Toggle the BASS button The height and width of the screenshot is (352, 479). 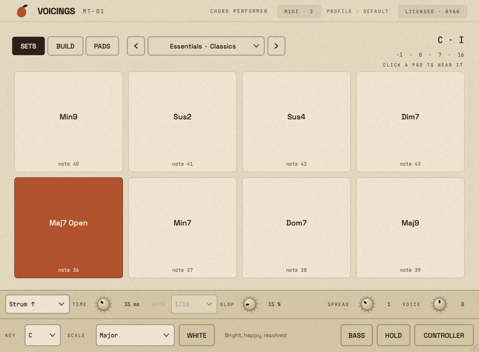coord(357,335)
